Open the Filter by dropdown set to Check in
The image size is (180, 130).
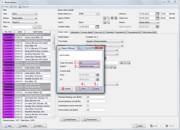pyautogui.click(x=25, y=22)
